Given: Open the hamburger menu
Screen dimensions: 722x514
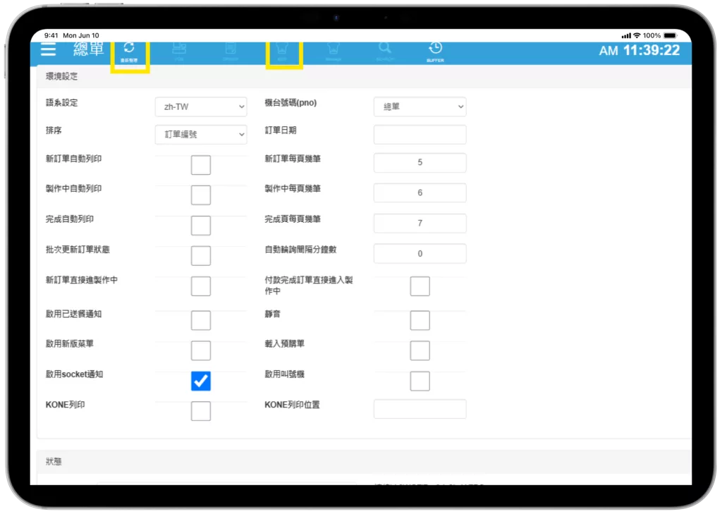Looking at the screenshot, I should [49, 49].
